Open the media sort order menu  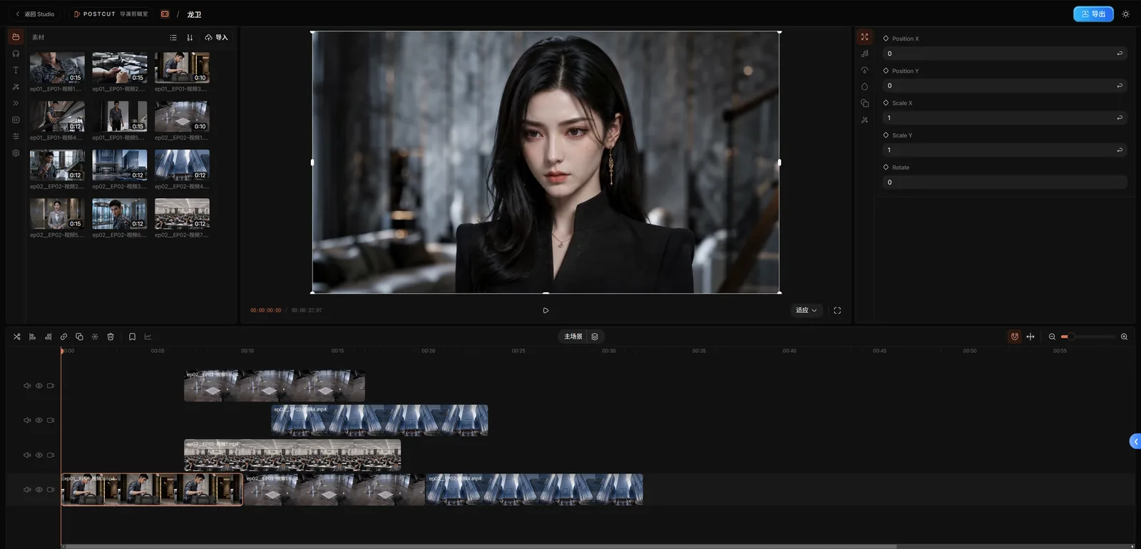point(190,38)
